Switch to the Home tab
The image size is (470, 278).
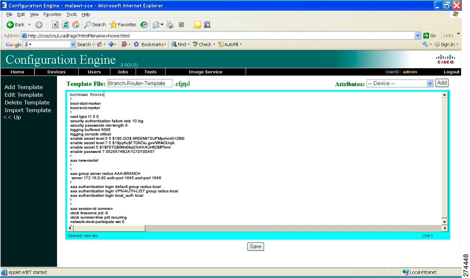(18, 72)
